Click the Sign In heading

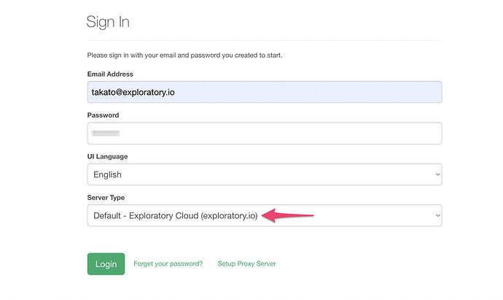pyautogui.click(x=108, y=22)
